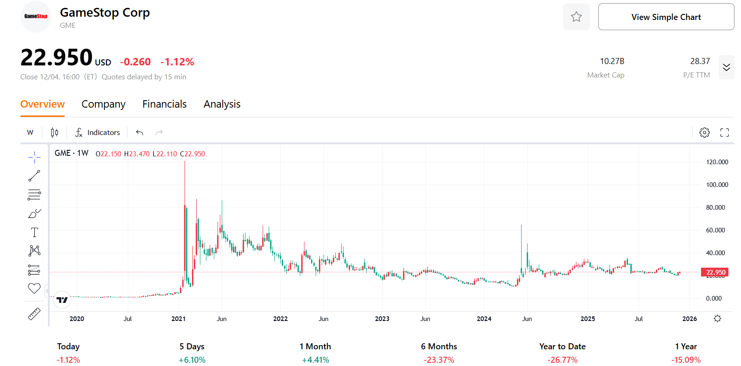The height and width of the screenshot is (366, 741).
Task: Redo chart action
Action: 159,133
